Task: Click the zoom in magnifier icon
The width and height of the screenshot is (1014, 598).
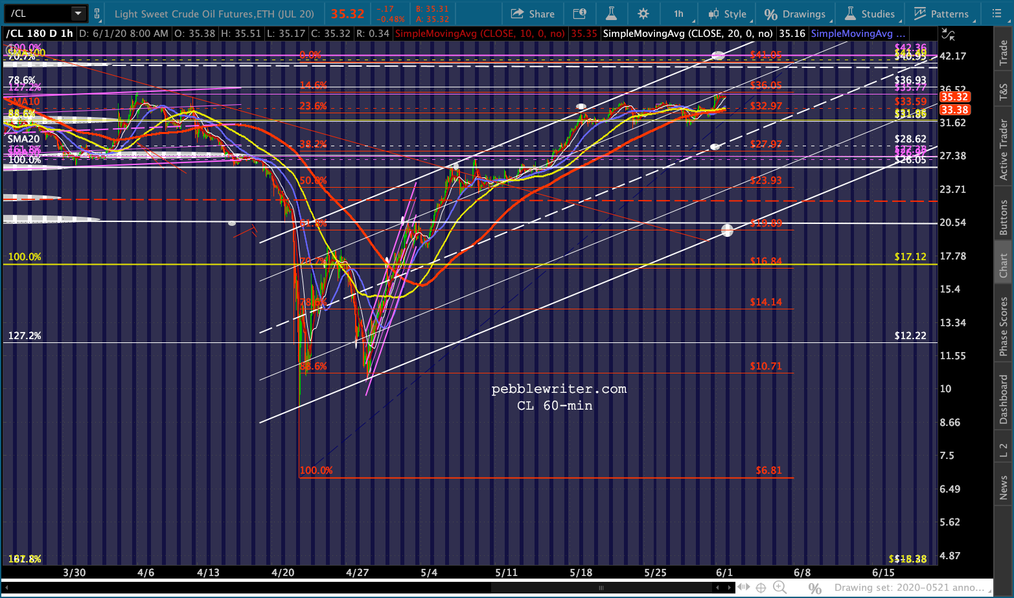Action: (780, 588)
